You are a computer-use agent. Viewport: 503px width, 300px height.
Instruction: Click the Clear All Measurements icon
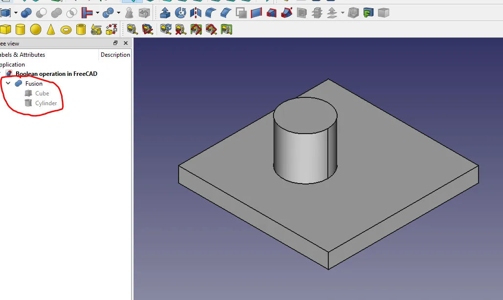pos(181,30)
